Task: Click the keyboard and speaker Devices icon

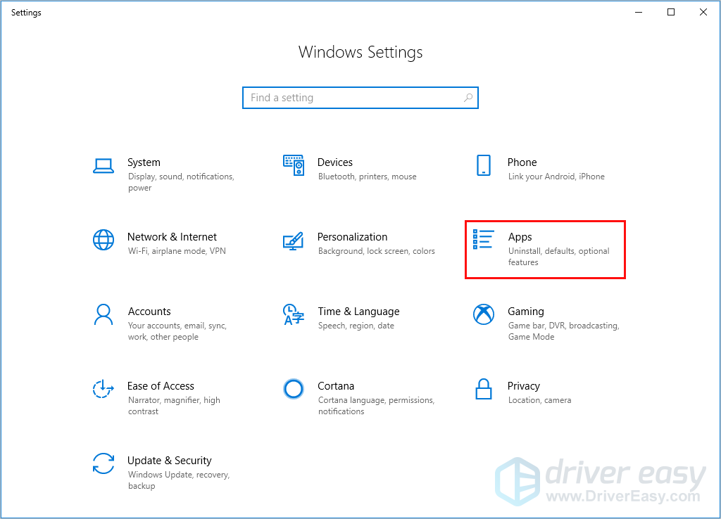Action: [293, 165]
